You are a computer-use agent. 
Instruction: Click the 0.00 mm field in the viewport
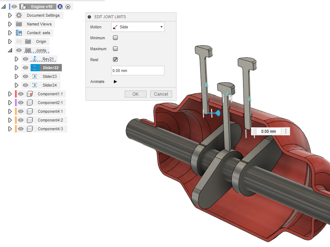coord(269,131)
